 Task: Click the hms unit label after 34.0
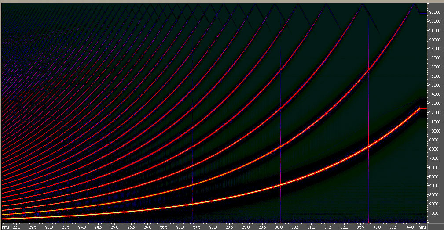click(x=422, y=227)
